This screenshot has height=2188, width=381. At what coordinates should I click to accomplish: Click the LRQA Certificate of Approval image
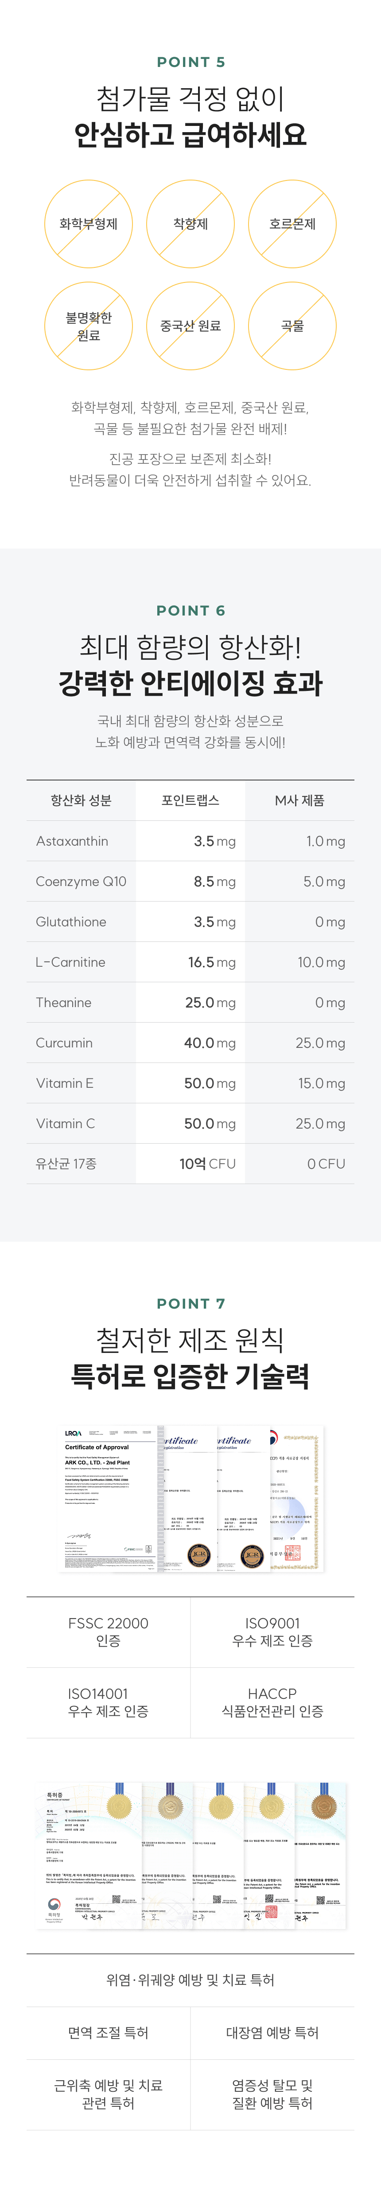109,1499
